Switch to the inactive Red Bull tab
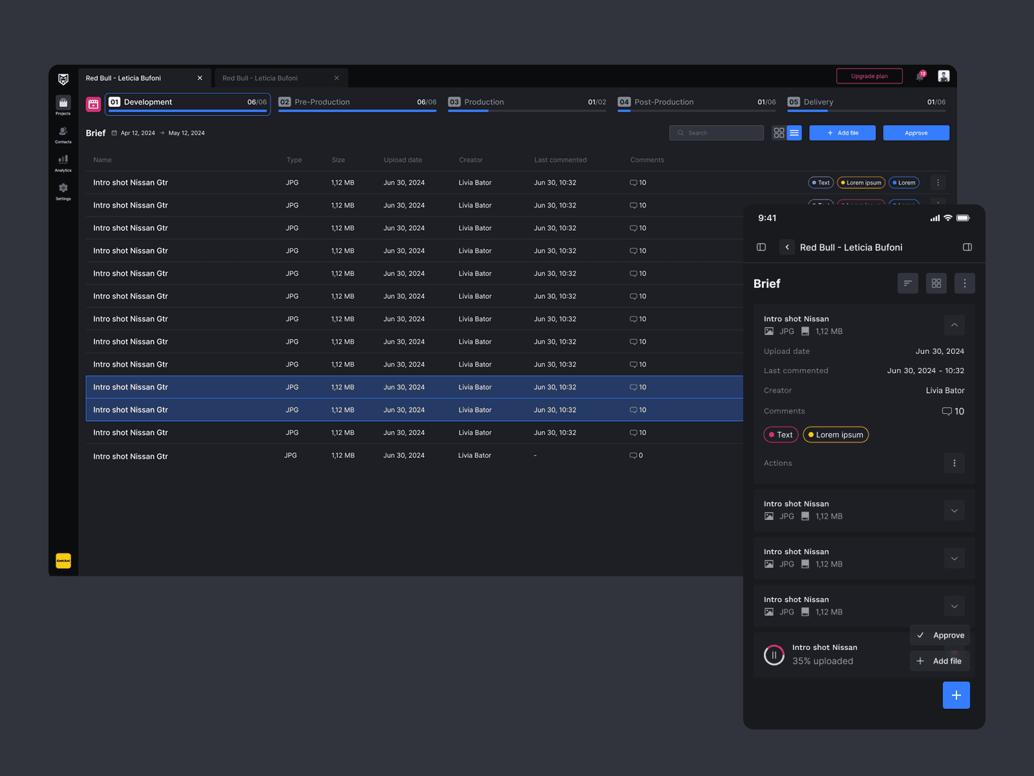This screenshot has height=776, width=1034. click(281, 78)
